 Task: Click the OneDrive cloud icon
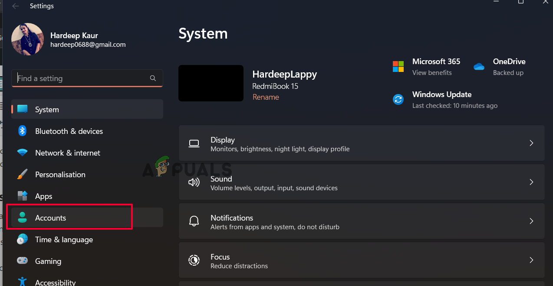pos(479,66)
